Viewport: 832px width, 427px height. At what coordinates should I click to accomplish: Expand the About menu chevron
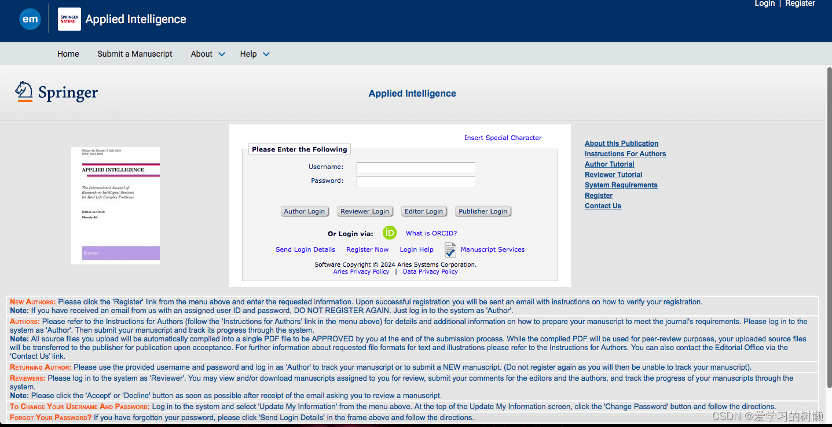point(222,54)
